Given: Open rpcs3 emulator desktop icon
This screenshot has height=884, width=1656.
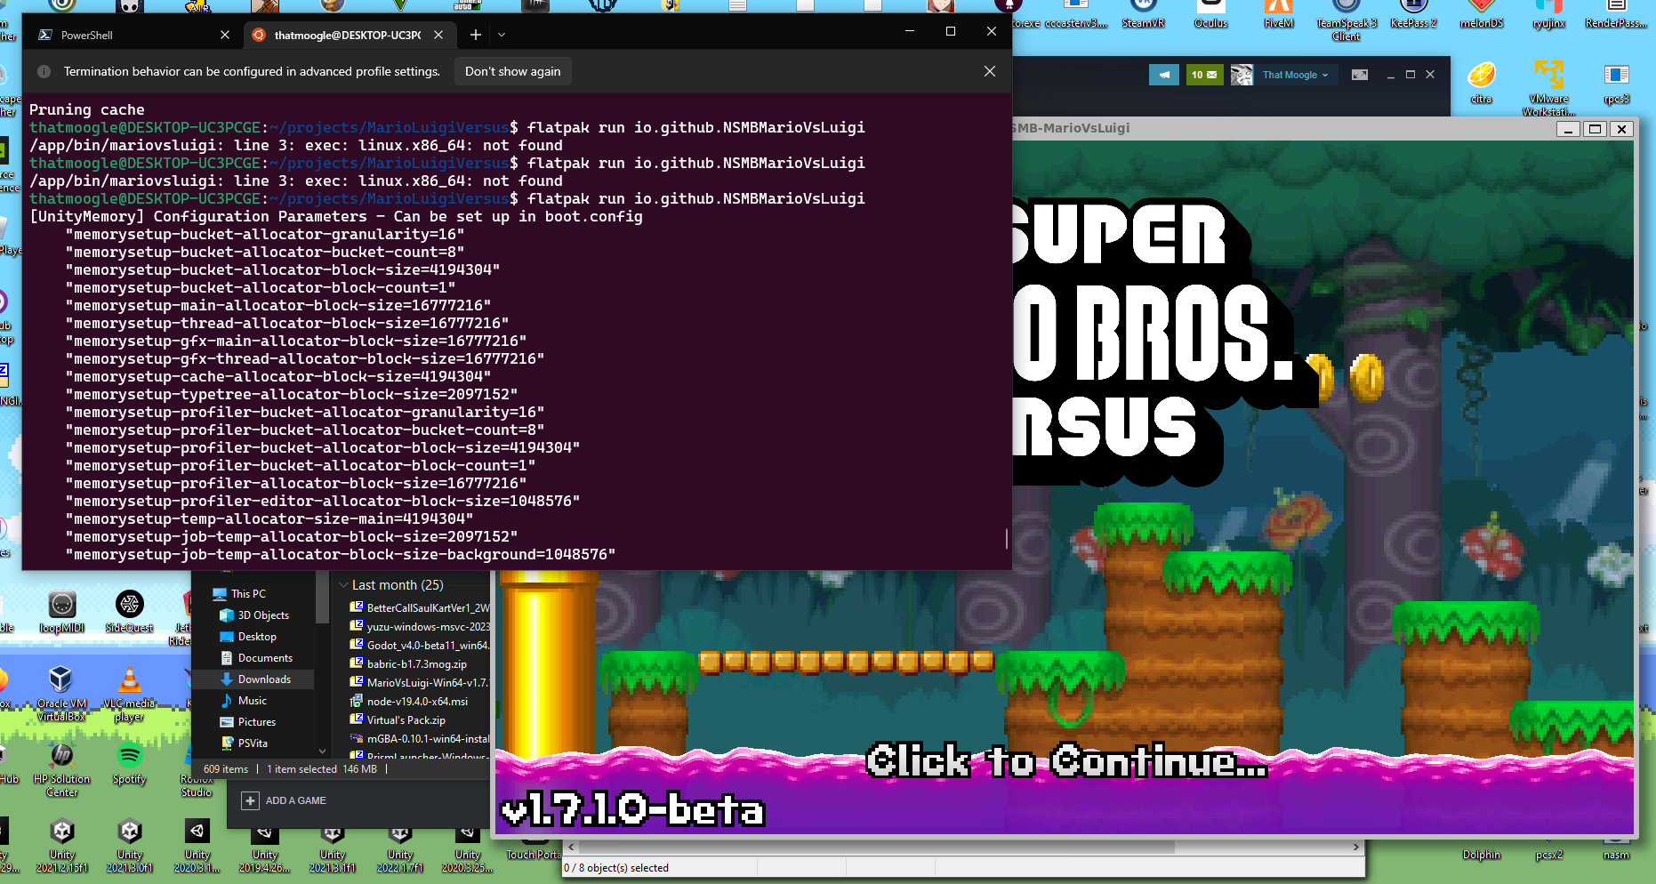Looking at the screenshot, I should coord(1616,76).
